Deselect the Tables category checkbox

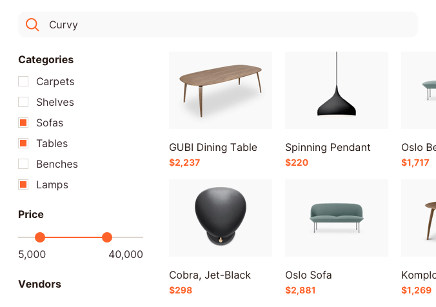(23, 144)
